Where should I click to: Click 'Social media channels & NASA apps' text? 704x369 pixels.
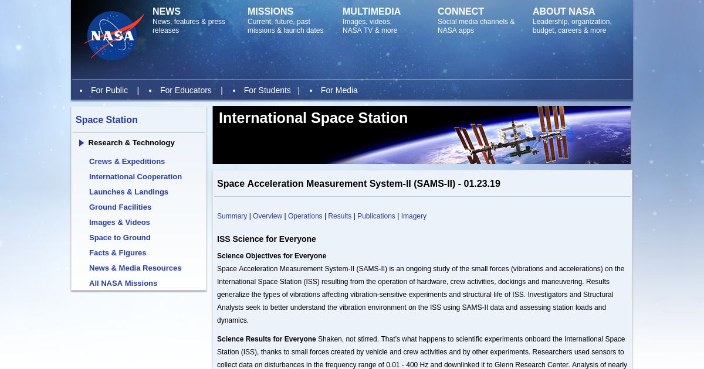(476, 26)
